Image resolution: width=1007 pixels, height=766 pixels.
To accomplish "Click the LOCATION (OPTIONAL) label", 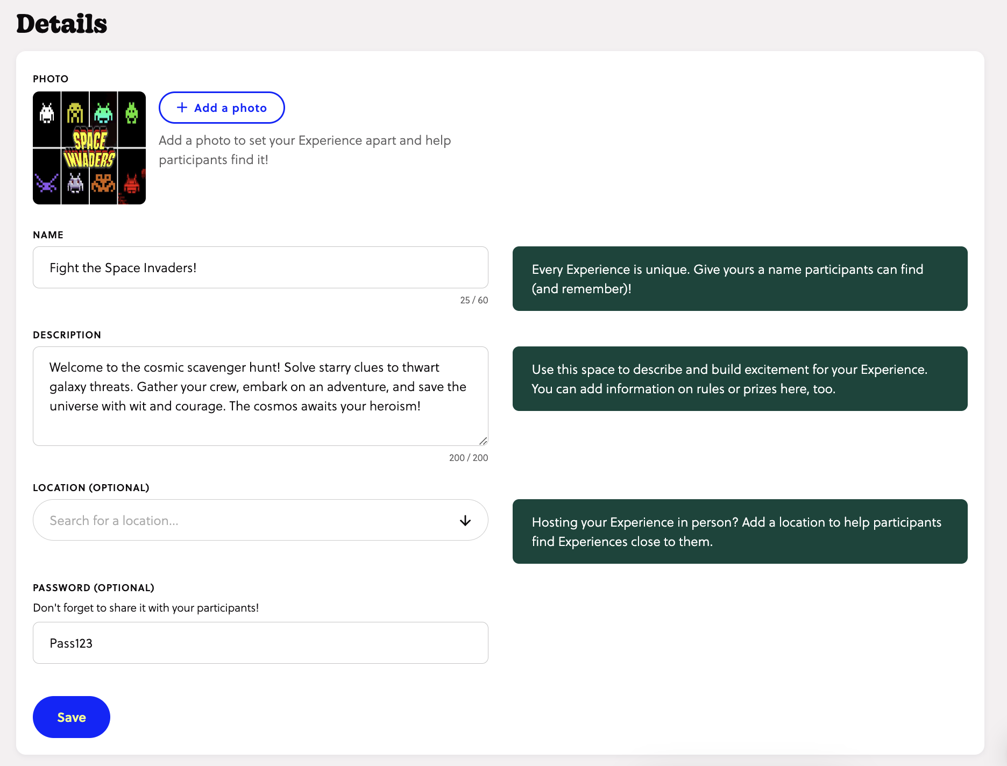I will click(x=91, y=487).
